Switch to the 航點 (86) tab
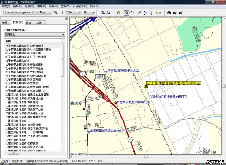Screen dimensions: 226x165 (x=18, y=22)
